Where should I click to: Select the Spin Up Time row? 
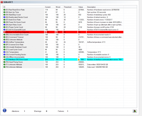pos(63,12)
